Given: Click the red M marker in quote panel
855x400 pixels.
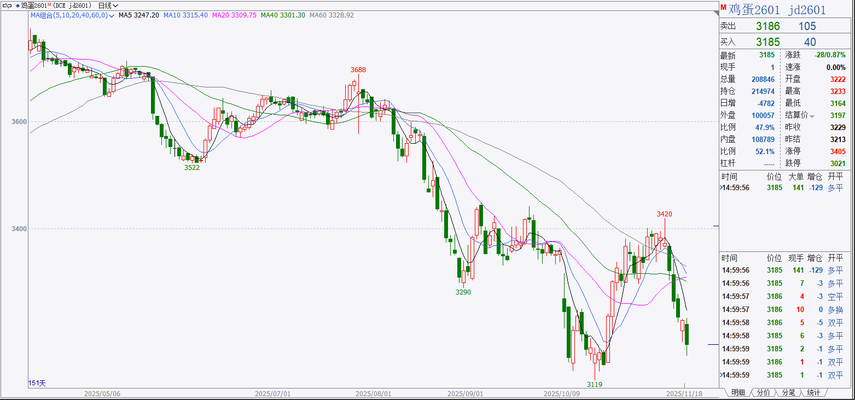Looking at the screenshot, I should pyautogui.click(x=723, y=8).
